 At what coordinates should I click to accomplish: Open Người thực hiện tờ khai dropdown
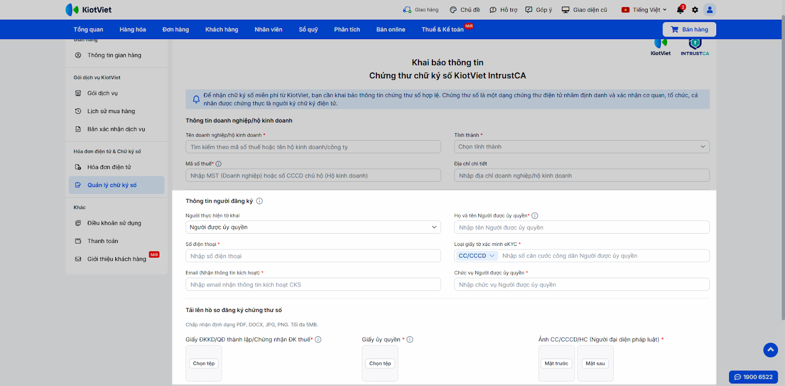[x=313, y=227]
